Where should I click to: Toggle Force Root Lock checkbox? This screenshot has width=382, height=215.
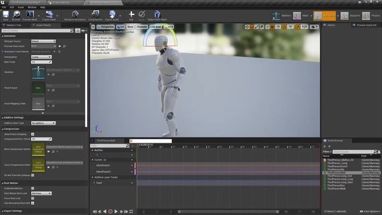[x=33, y=198]
